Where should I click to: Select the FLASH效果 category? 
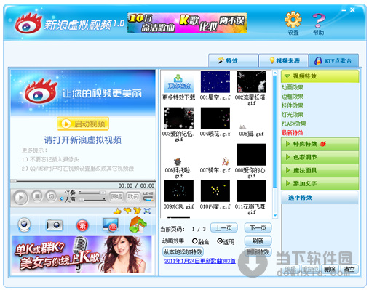(293, 124)
